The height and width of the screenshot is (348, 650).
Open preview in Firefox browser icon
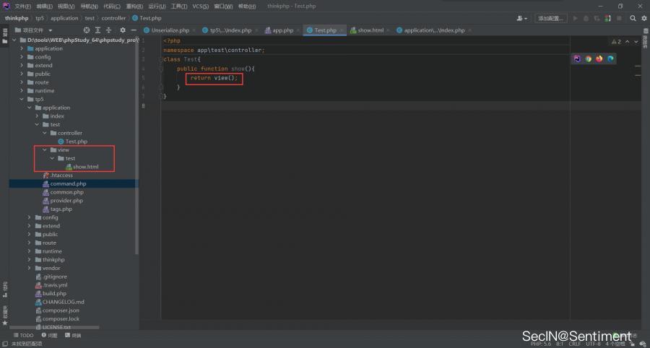coord(599,58)
